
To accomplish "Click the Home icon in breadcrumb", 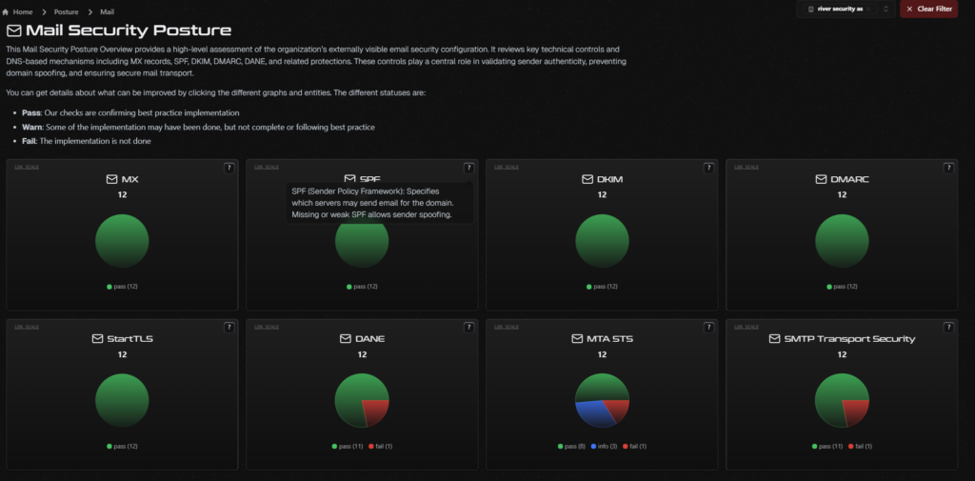I will pos(5,11).
